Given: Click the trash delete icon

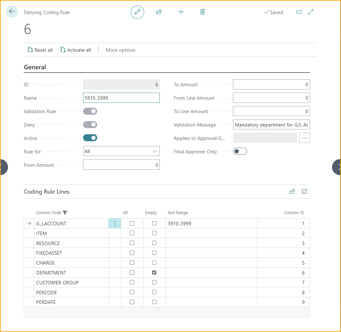Looking at the screenshot, I should click(x=203, y=12).
